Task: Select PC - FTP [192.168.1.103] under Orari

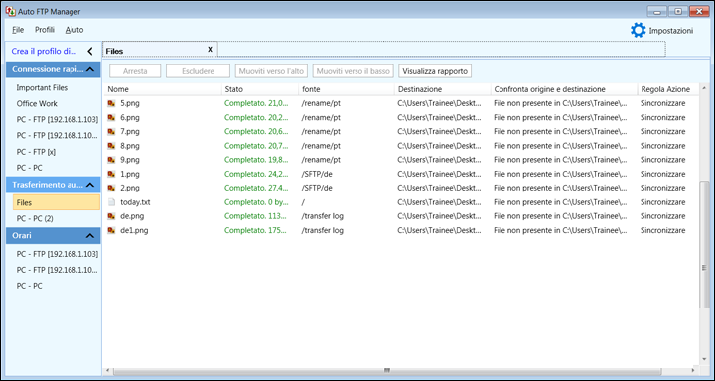Action: 58,253
